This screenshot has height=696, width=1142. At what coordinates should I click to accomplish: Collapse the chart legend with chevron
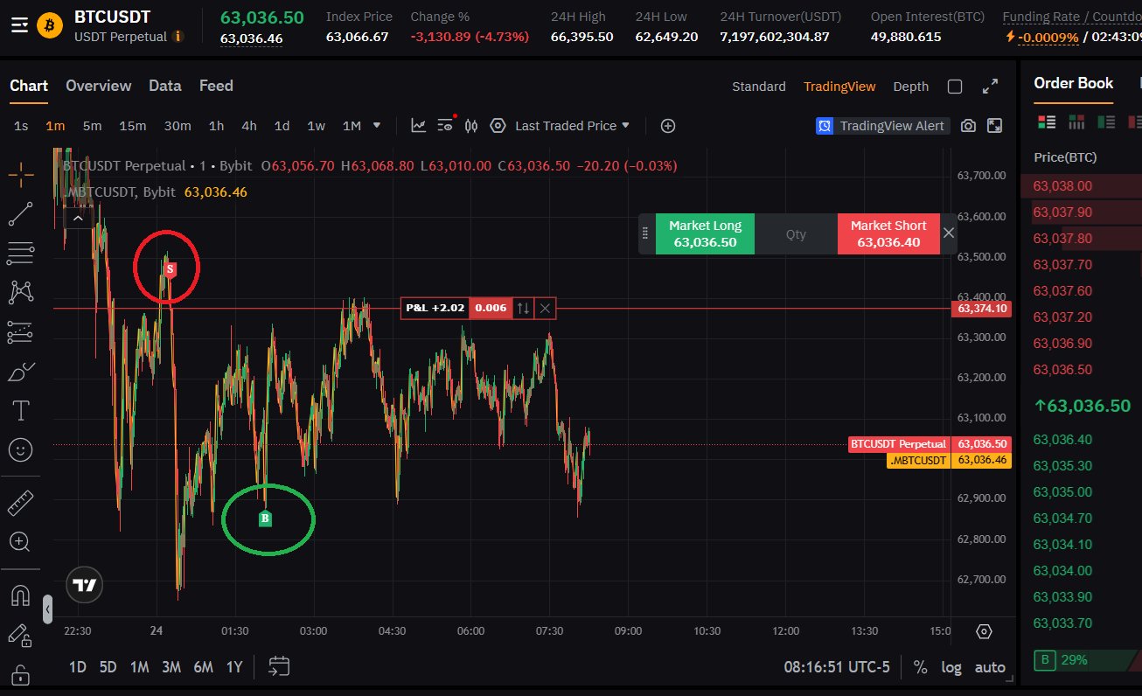point(78,218)
